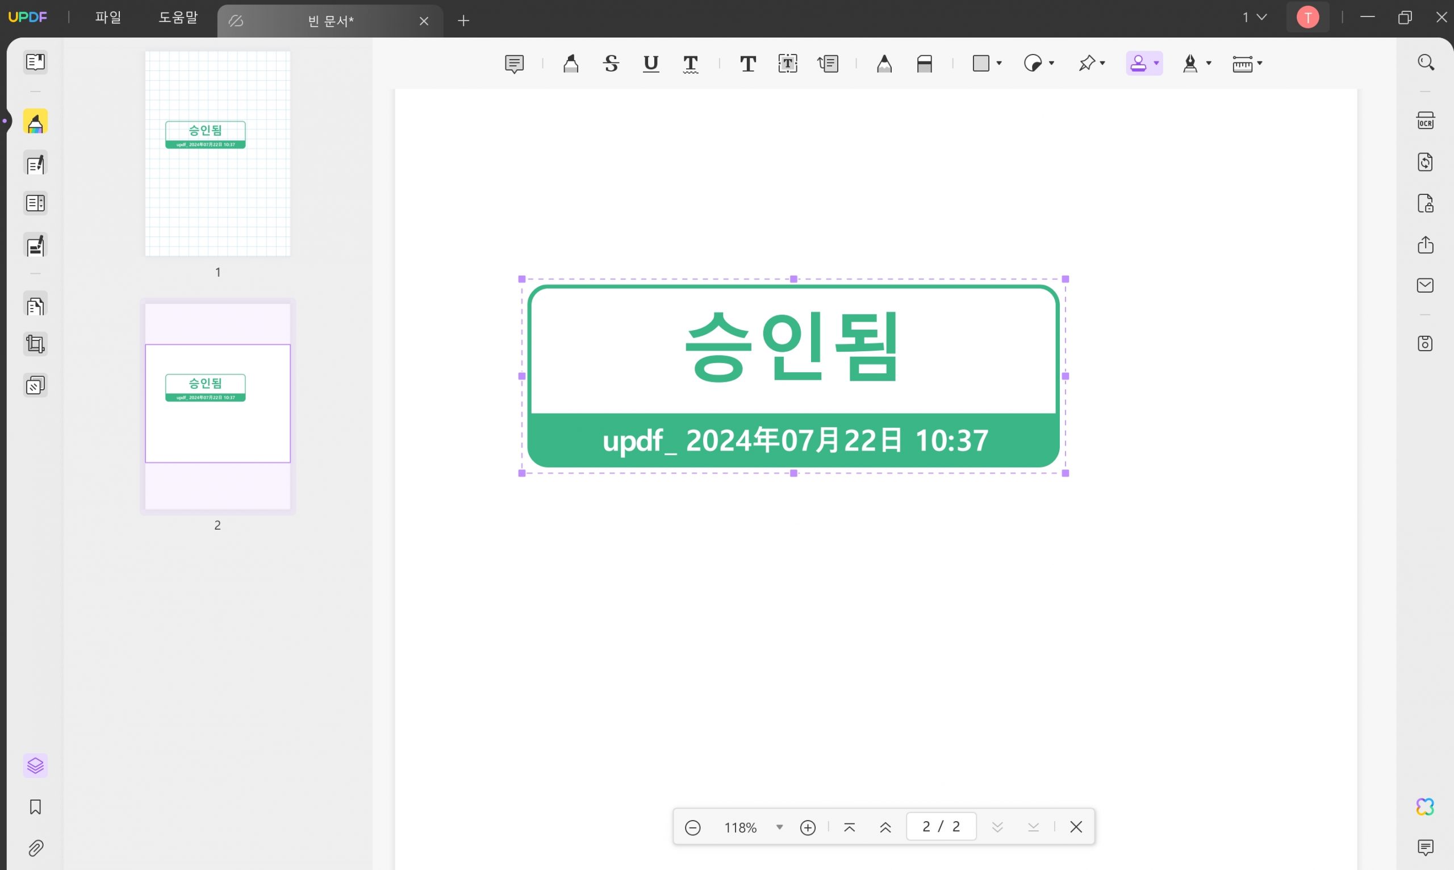Select the Text box tool
The image size is (1454, 870).
(x=788, y=63)
